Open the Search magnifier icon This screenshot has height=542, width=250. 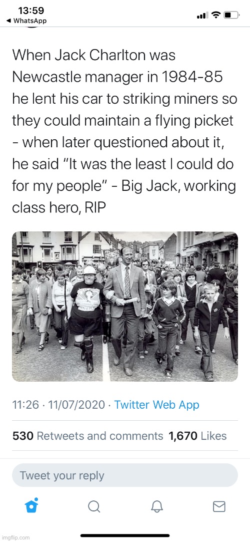(94, 507)
